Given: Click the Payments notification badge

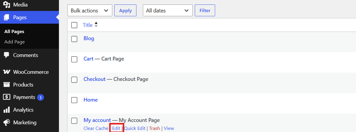Looking at the screenshot, I should pos(40,98).
